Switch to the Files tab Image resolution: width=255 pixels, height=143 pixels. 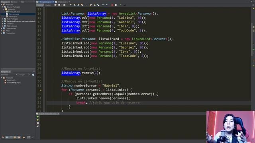click(22, 2)
